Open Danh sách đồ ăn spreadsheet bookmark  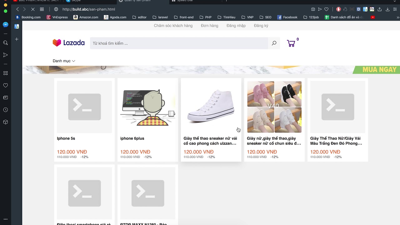(x=344, y=17)
